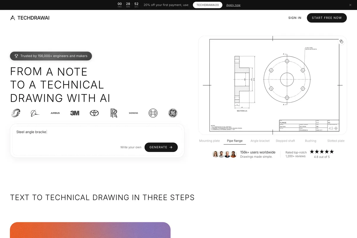Select the Stepped shaft tab
Viewport: 357px width, 238px height.
pyautogui.click(x=285, y=141)
